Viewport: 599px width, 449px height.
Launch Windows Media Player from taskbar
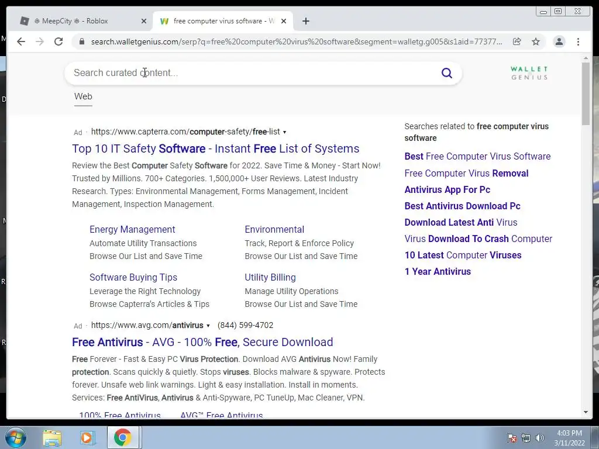point(87,438)
